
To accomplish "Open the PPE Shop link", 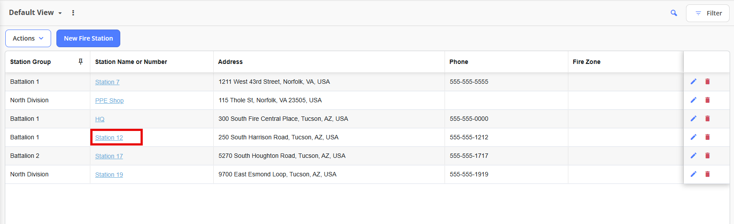I will (109, 101).
